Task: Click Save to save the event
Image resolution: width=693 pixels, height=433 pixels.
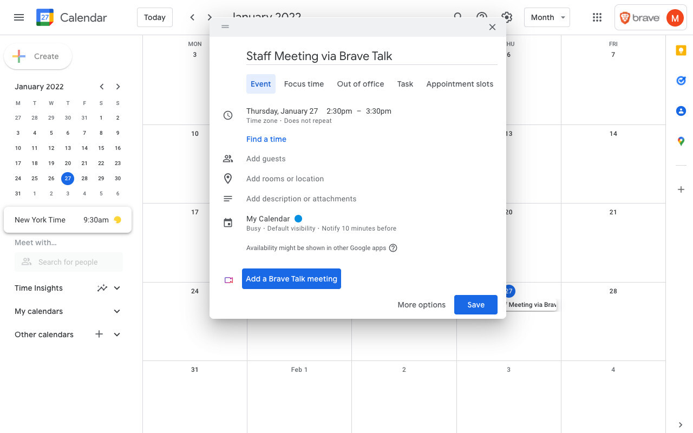Action: click(x=475, y=305)
